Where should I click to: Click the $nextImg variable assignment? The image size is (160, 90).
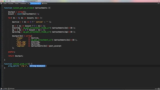(16, 28)
